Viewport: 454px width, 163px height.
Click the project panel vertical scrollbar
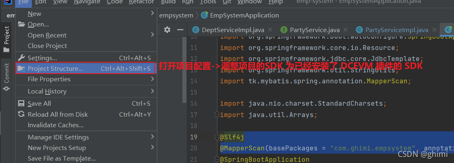click(x=184, y=70)
